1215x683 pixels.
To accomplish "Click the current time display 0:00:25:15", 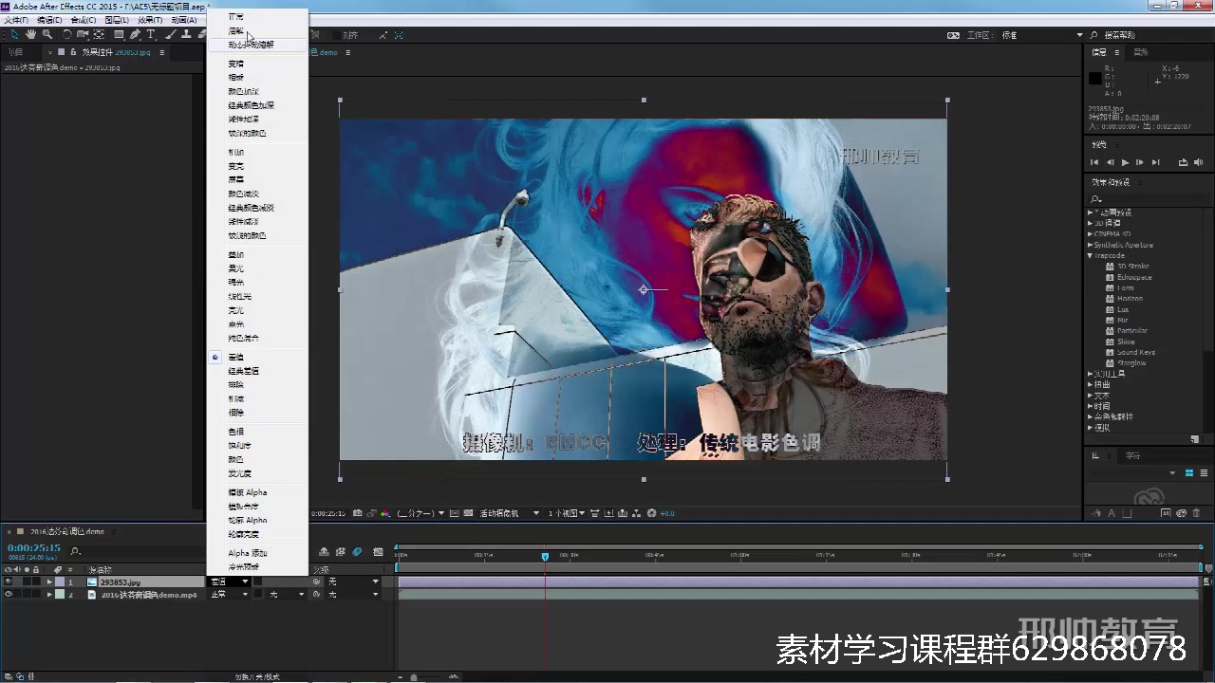I will click(x=33, y=546).
